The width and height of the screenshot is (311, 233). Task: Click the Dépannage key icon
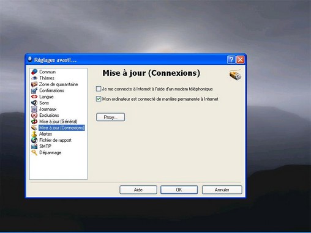tap(34, 152)
